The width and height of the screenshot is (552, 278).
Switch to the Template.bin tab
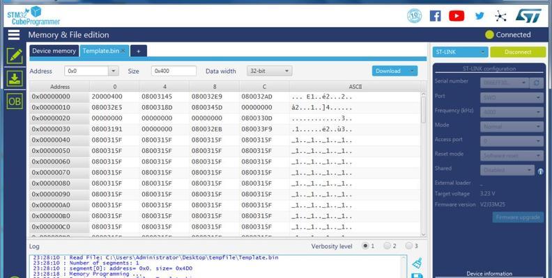[x=100, y=51]
